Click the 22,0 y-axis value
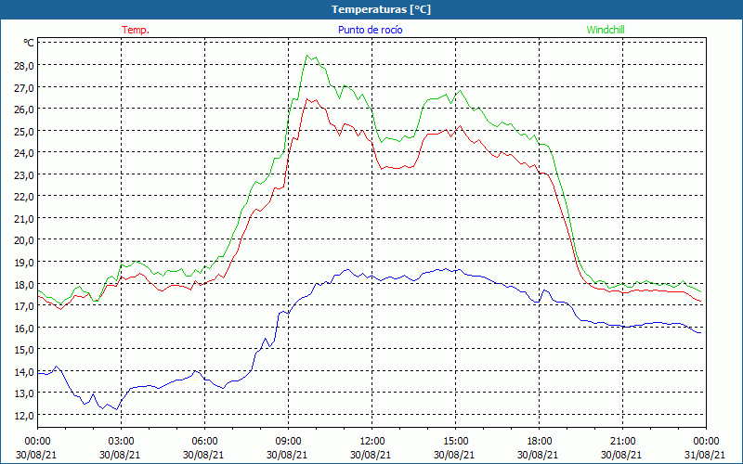Screen dimensions: 743x464 pos(24,197)
